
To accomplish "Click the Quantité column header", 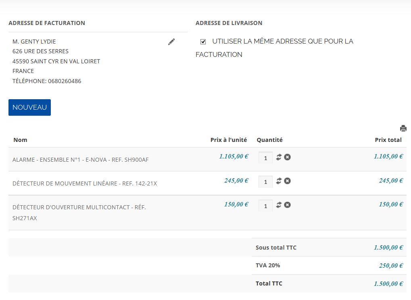I will [269, 140].
